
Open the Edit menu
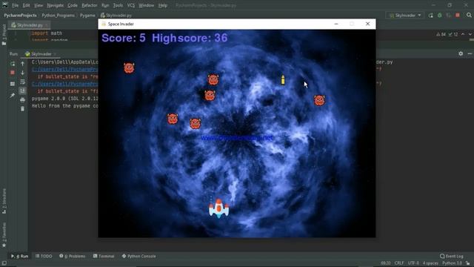[27, 5]
